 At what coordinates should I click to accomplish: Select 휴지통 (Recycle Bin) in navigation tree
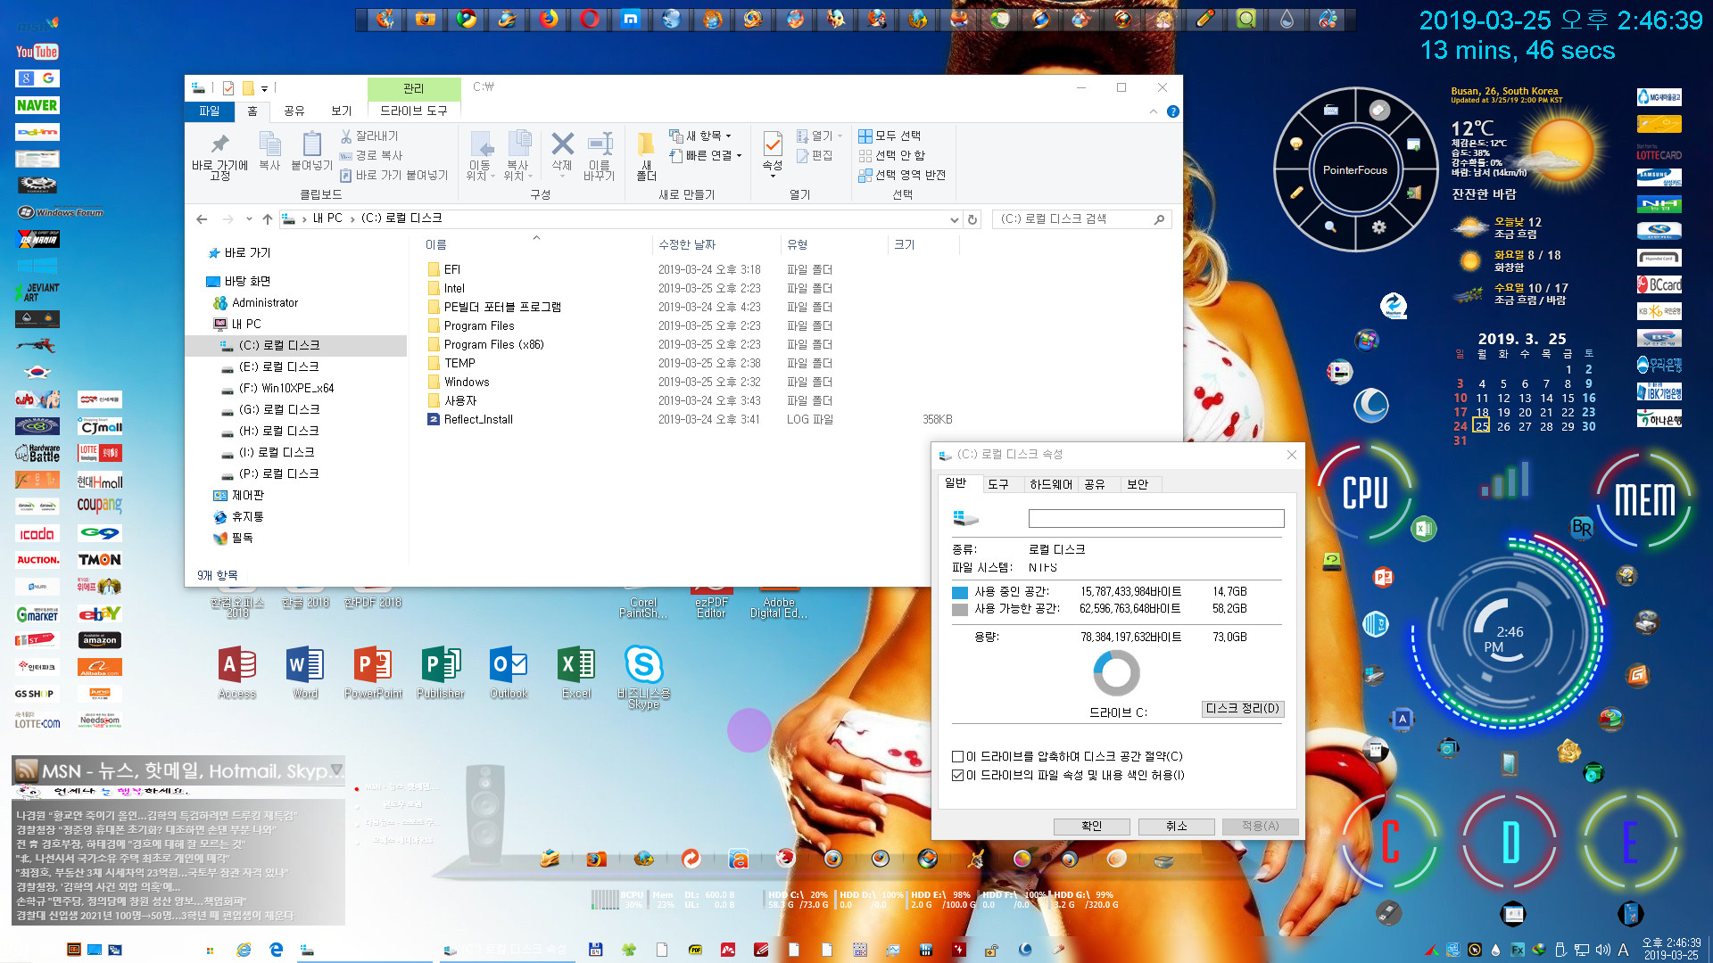239,516
